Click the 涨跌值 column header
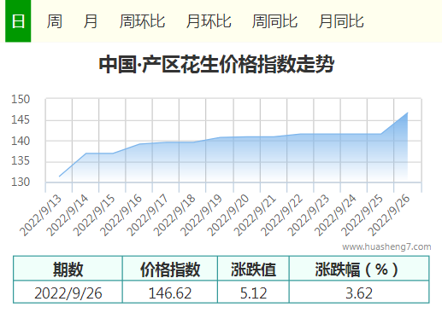 point(253,269)
